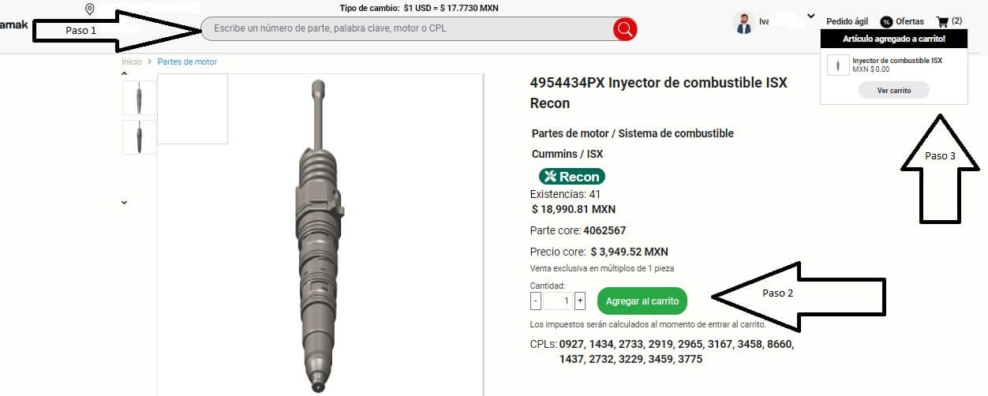Decrease quantity with the minus button
988x396 pixels.
(536, 301)
